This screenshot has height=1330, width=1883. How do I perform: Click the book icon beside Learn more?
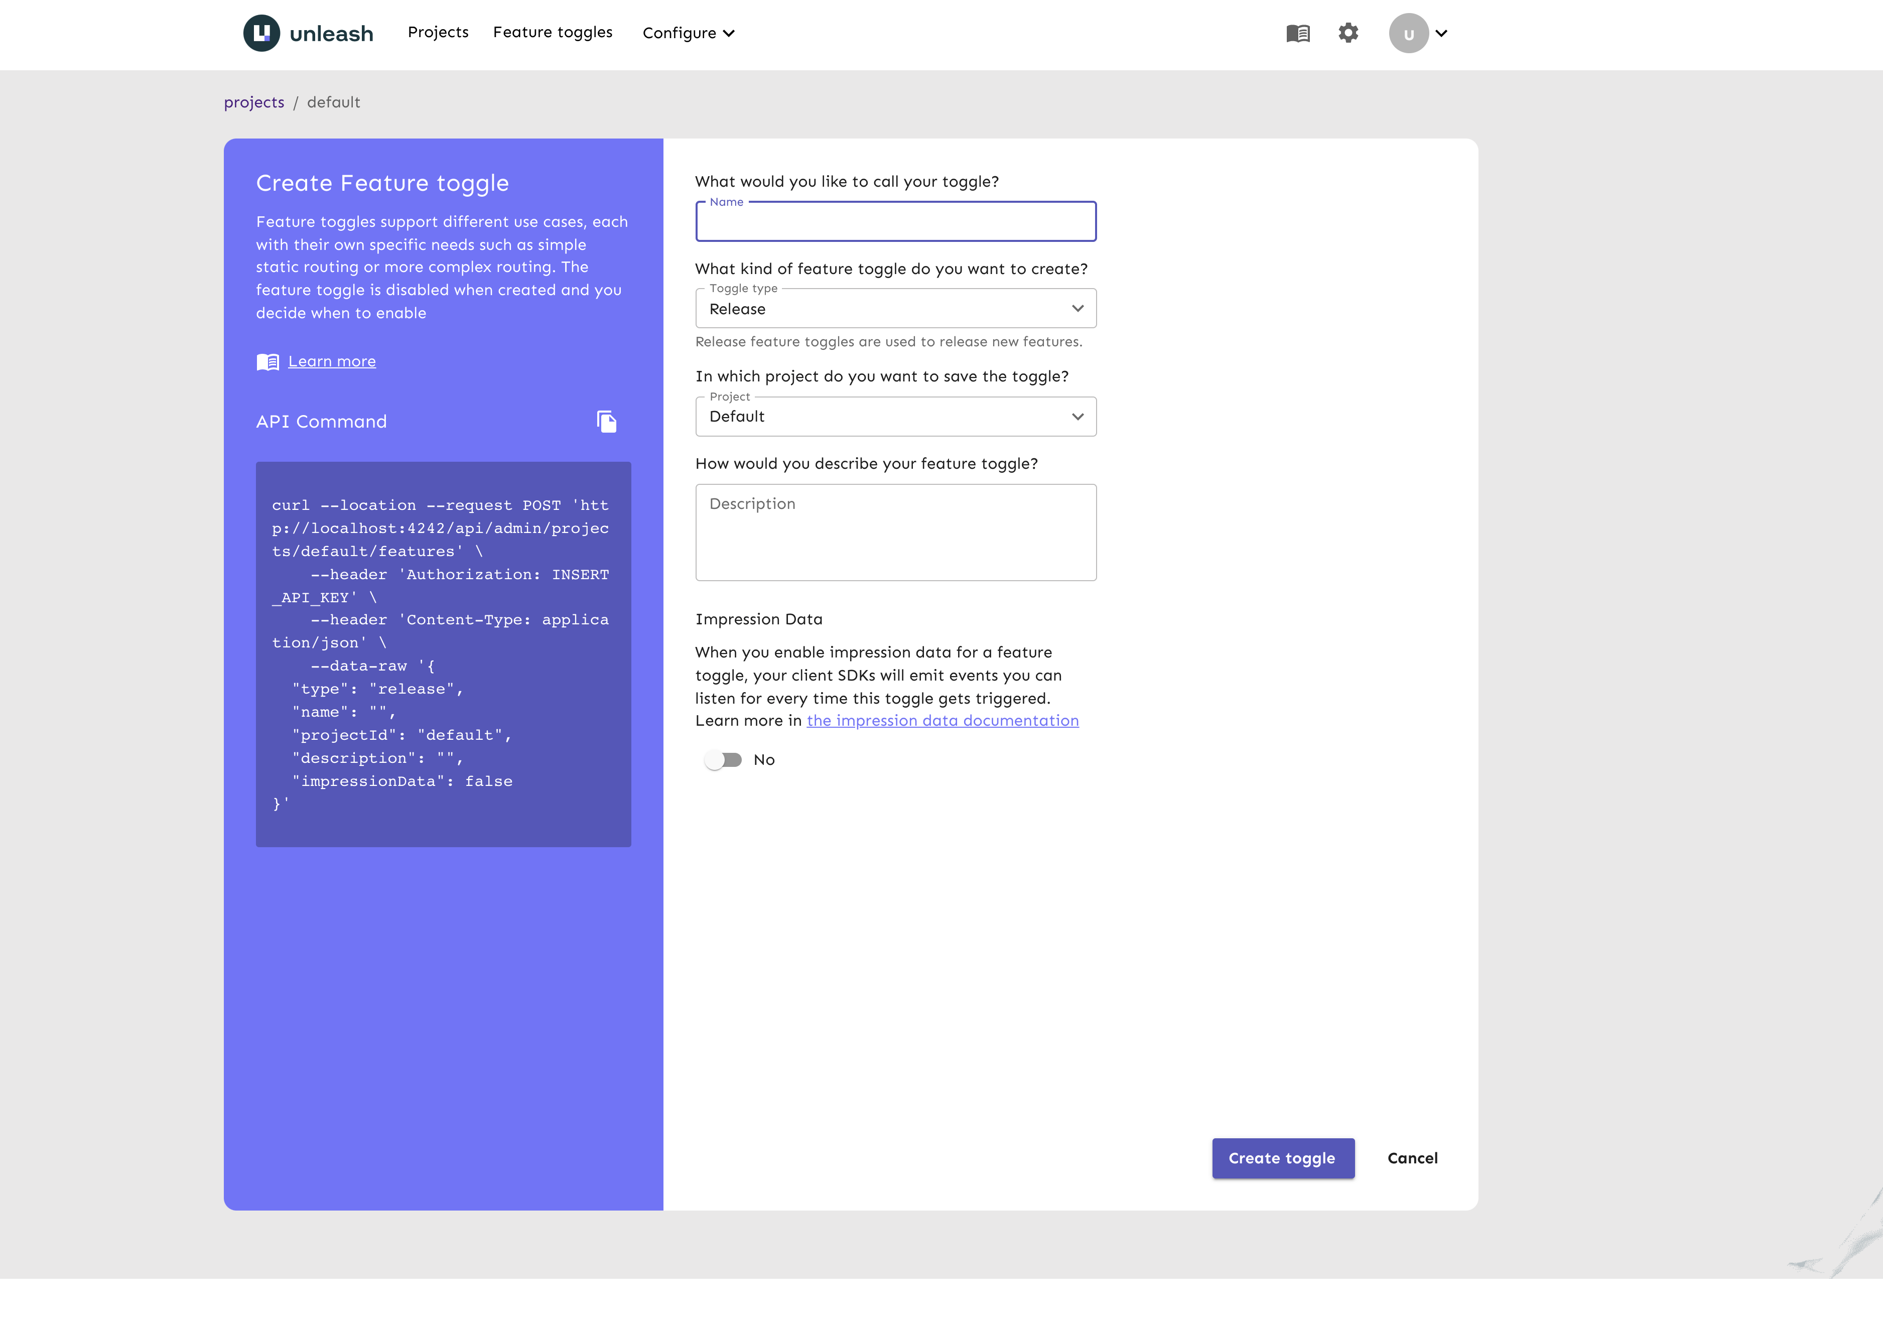click(x=267, y=361)
